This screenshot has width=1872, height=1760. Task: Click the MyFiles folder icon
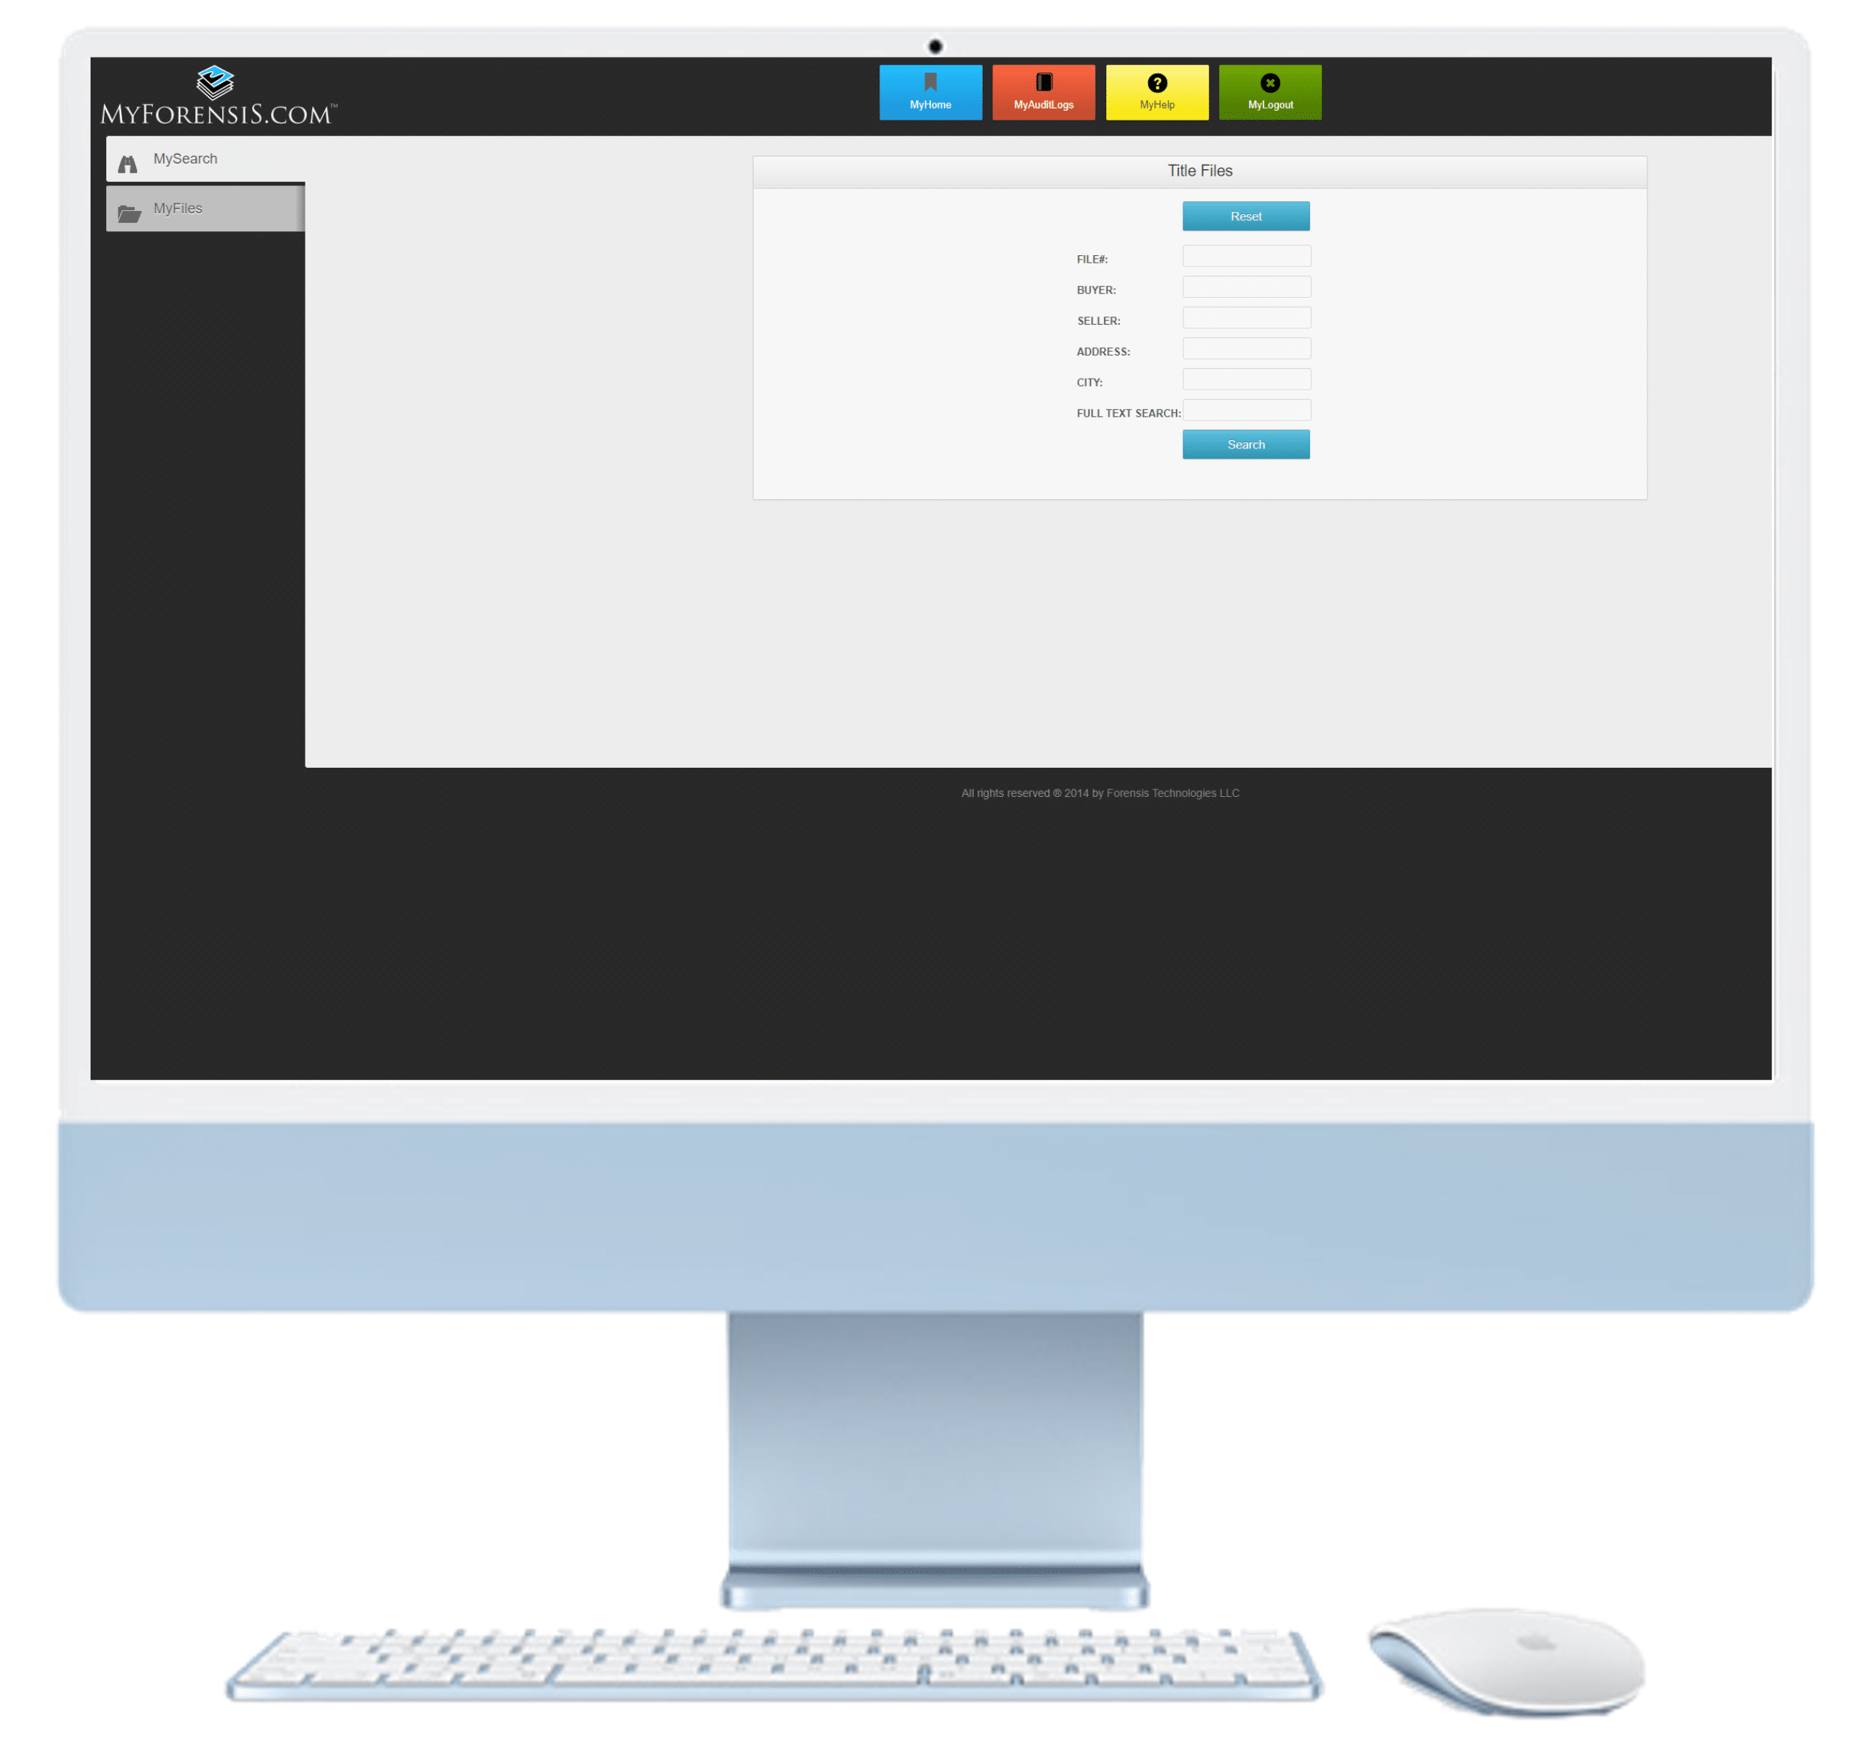132,210
